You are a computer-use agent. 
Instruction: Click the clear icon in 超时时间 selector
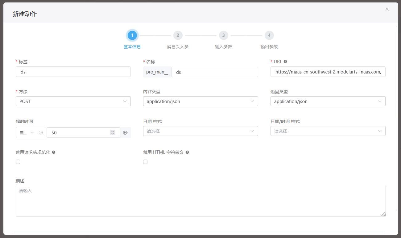point(41,133)
